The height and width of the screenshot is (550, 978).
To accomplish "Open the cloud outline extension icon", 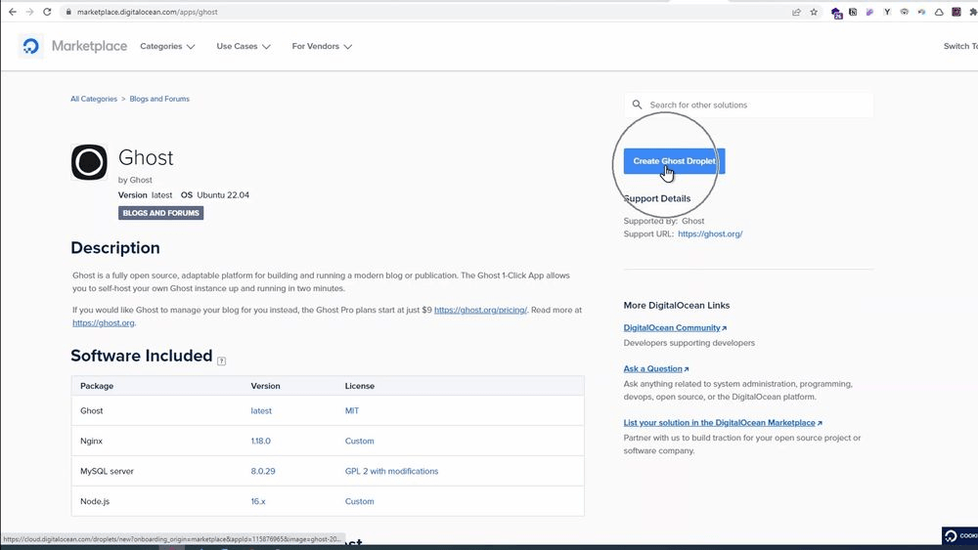I will [x=939, y=12].
